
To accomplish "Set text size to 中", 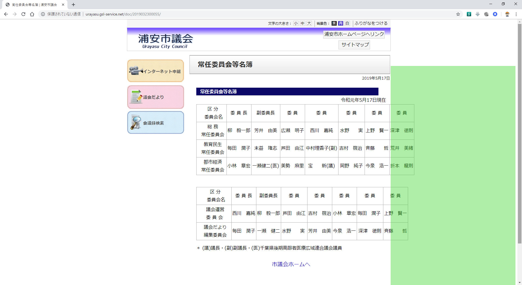I will [x=303, y=23].
